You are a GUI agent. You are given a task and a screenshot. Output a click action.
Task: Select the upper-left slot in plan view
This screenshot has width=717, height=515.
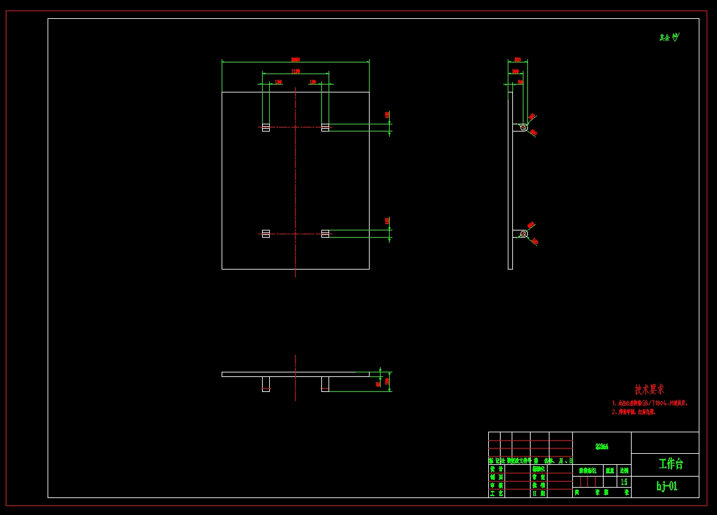click(266, 128)
